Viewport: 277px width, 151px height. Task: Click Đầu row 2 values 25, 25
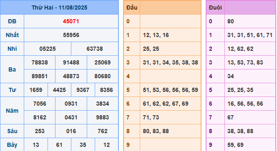pyautogui.click(x=151, y=49)
